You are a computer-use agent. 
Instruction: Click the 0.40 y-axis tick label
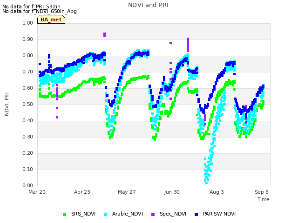(28, 121)
